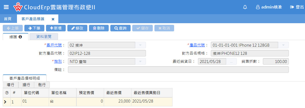This screenshot has height=108, width=305.
Task: Click the 單位名稱 cell 台
Action: (x=62, y=102)
